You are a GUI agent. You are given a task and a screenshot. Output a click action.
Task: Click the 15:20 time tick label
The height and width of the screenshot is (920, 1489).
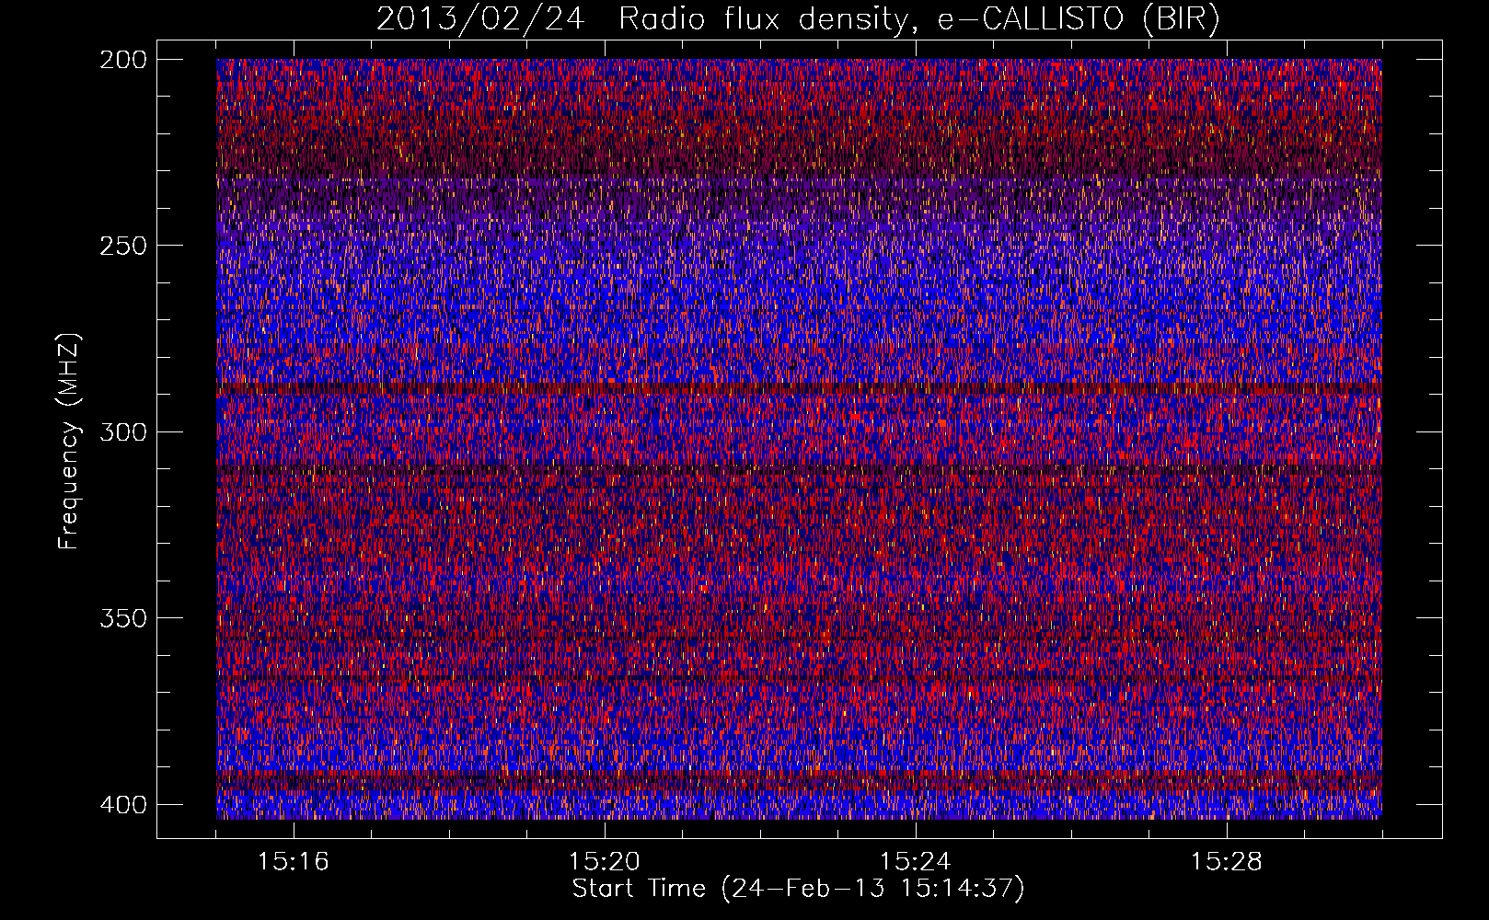click(x=605, y=862)
